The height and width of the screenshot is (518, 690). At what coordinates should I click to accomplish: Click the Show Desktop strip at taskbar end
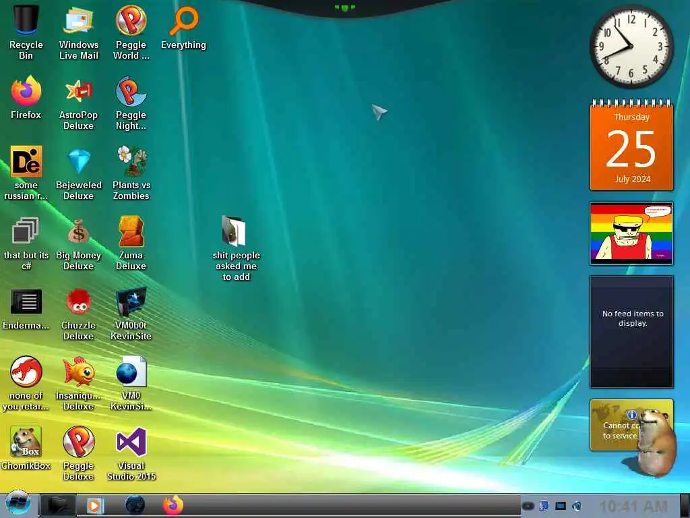(685, 506)
